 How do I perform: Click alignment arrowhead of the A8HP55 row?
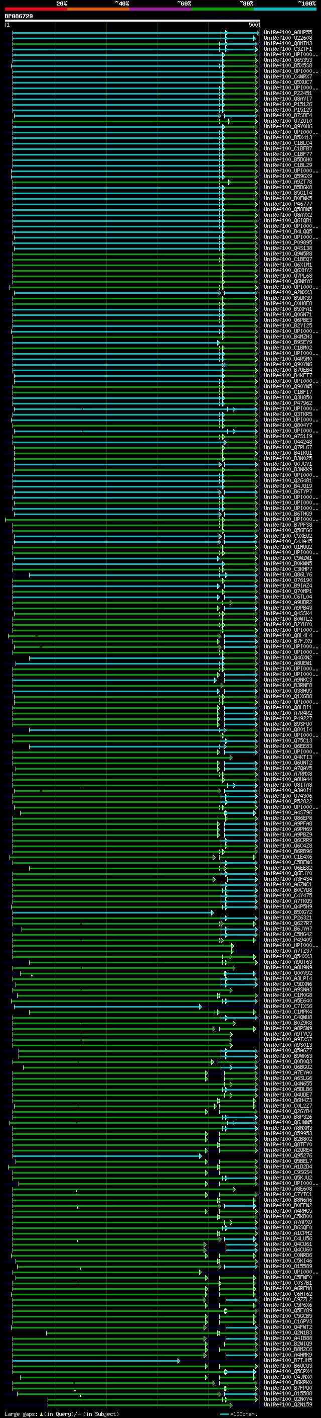coord(257,33)
